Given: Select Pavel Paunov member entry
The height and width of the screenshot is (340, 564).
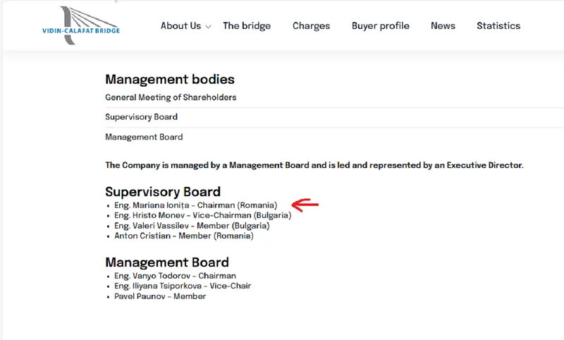Looking at the screenshot, I should tap(160, 296).
